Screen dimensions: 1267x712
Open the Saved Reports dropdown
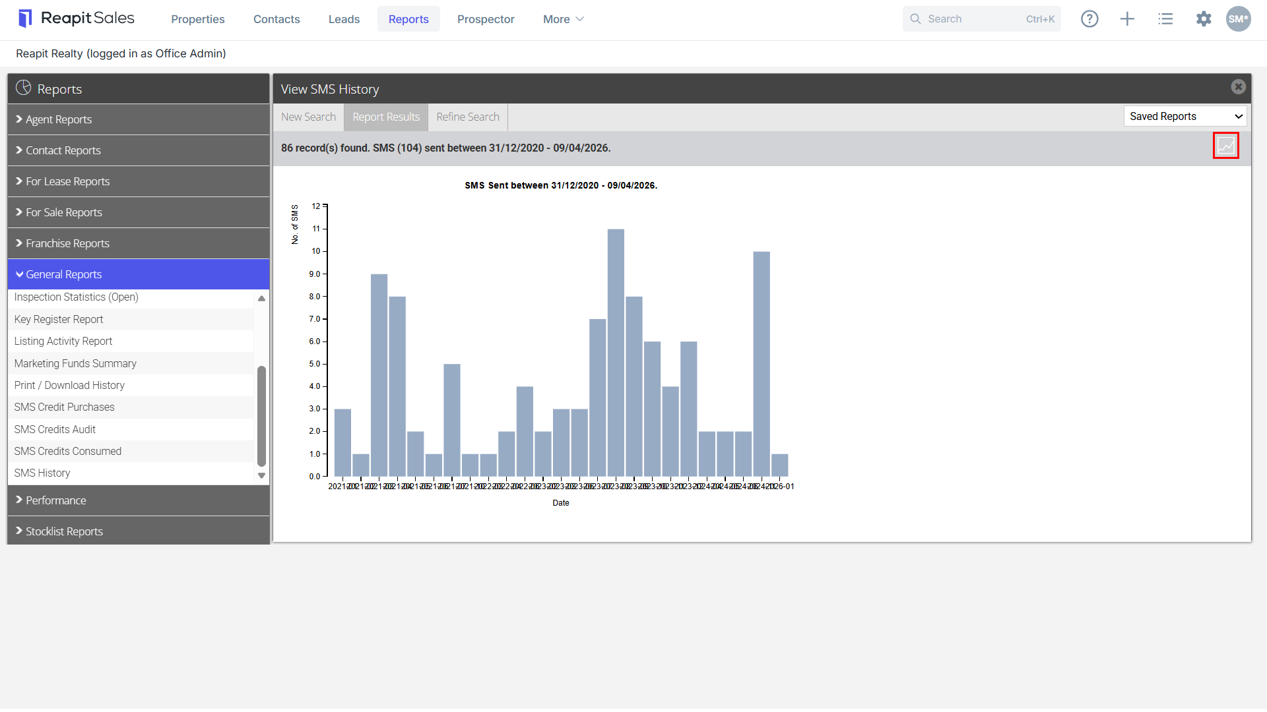pyautogui.click(x=1185, y=116)
